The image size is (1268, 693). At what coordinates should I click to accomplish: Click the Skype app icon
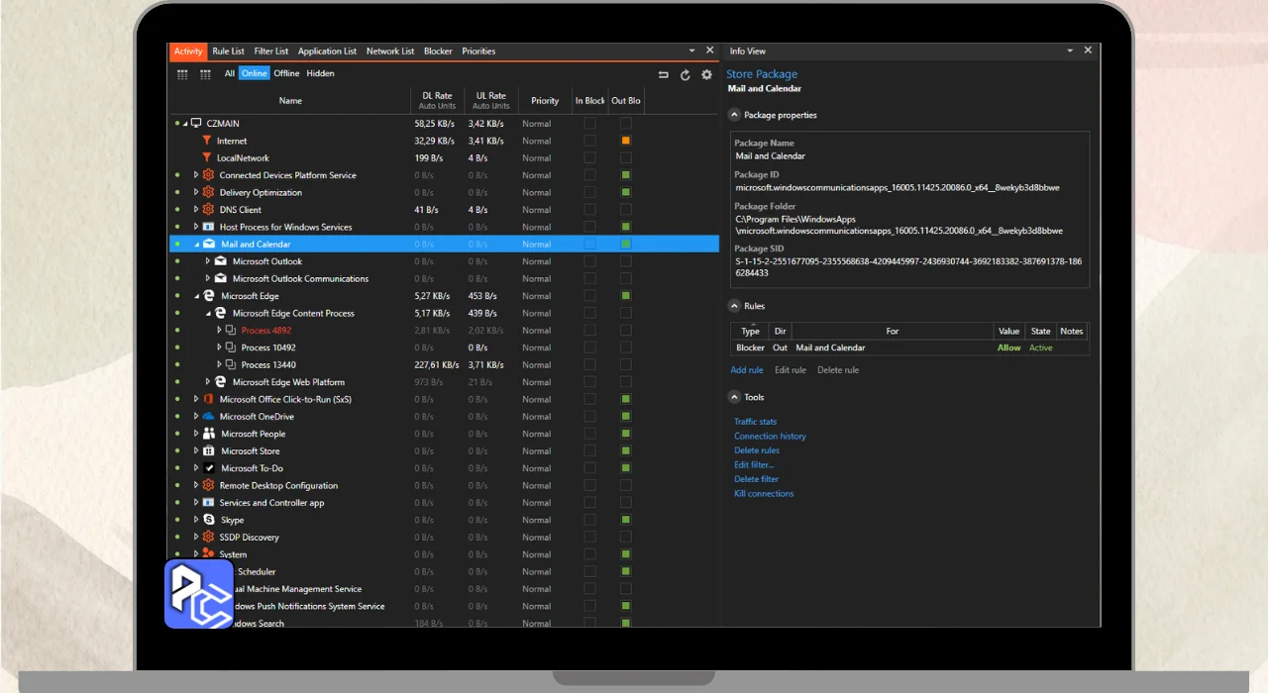209,520
